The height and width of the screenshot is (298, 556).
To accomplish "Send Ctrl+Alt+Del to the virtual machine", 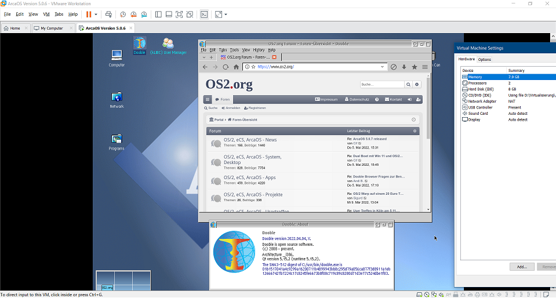I will (108, 14).
